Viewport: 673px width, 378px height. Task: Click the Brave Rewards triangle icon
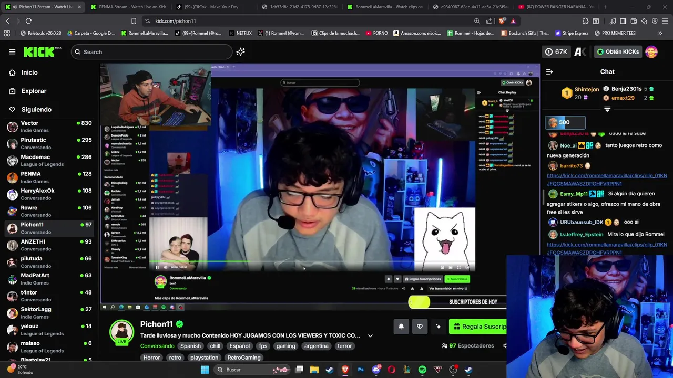(x=513, y=21)
